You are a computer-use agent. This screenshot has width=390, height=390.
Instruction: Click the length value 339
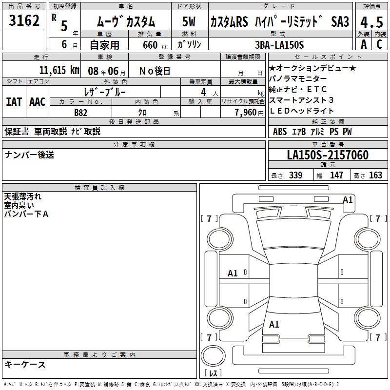[296, 175]
